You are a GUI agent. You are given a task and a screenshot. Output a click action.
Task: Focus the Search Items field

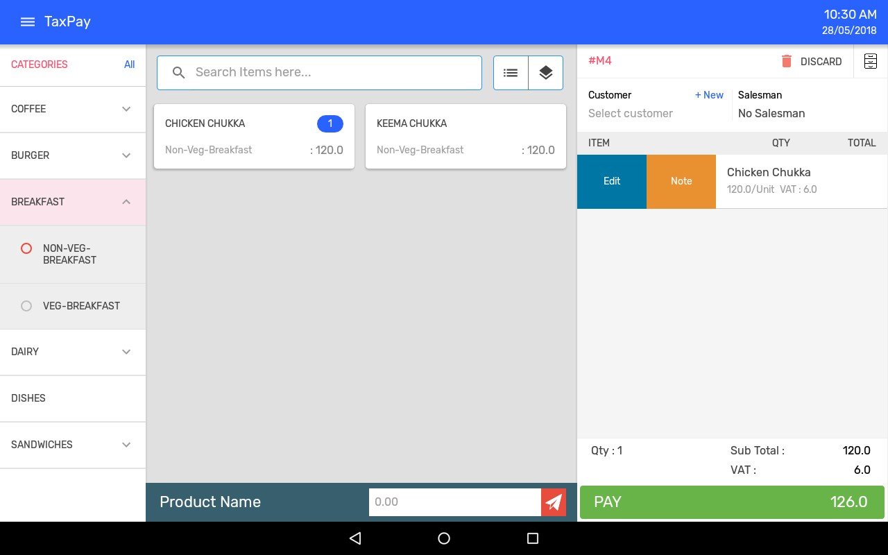click(319, 73)
